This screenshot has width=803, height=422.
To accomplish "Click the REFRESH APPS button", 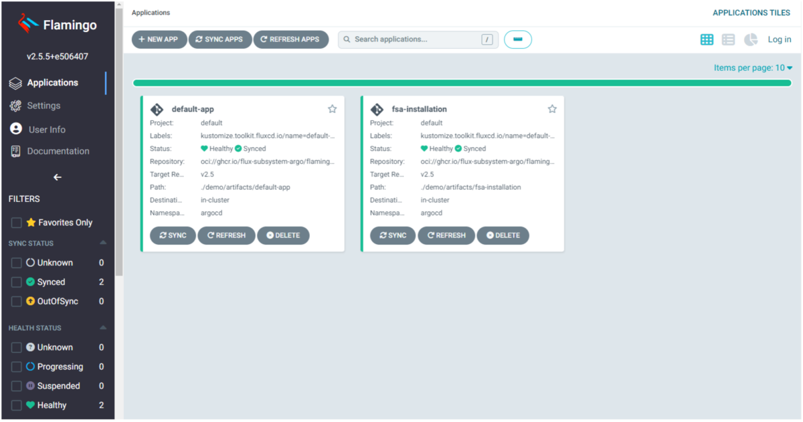I will [x=291, y=39].
